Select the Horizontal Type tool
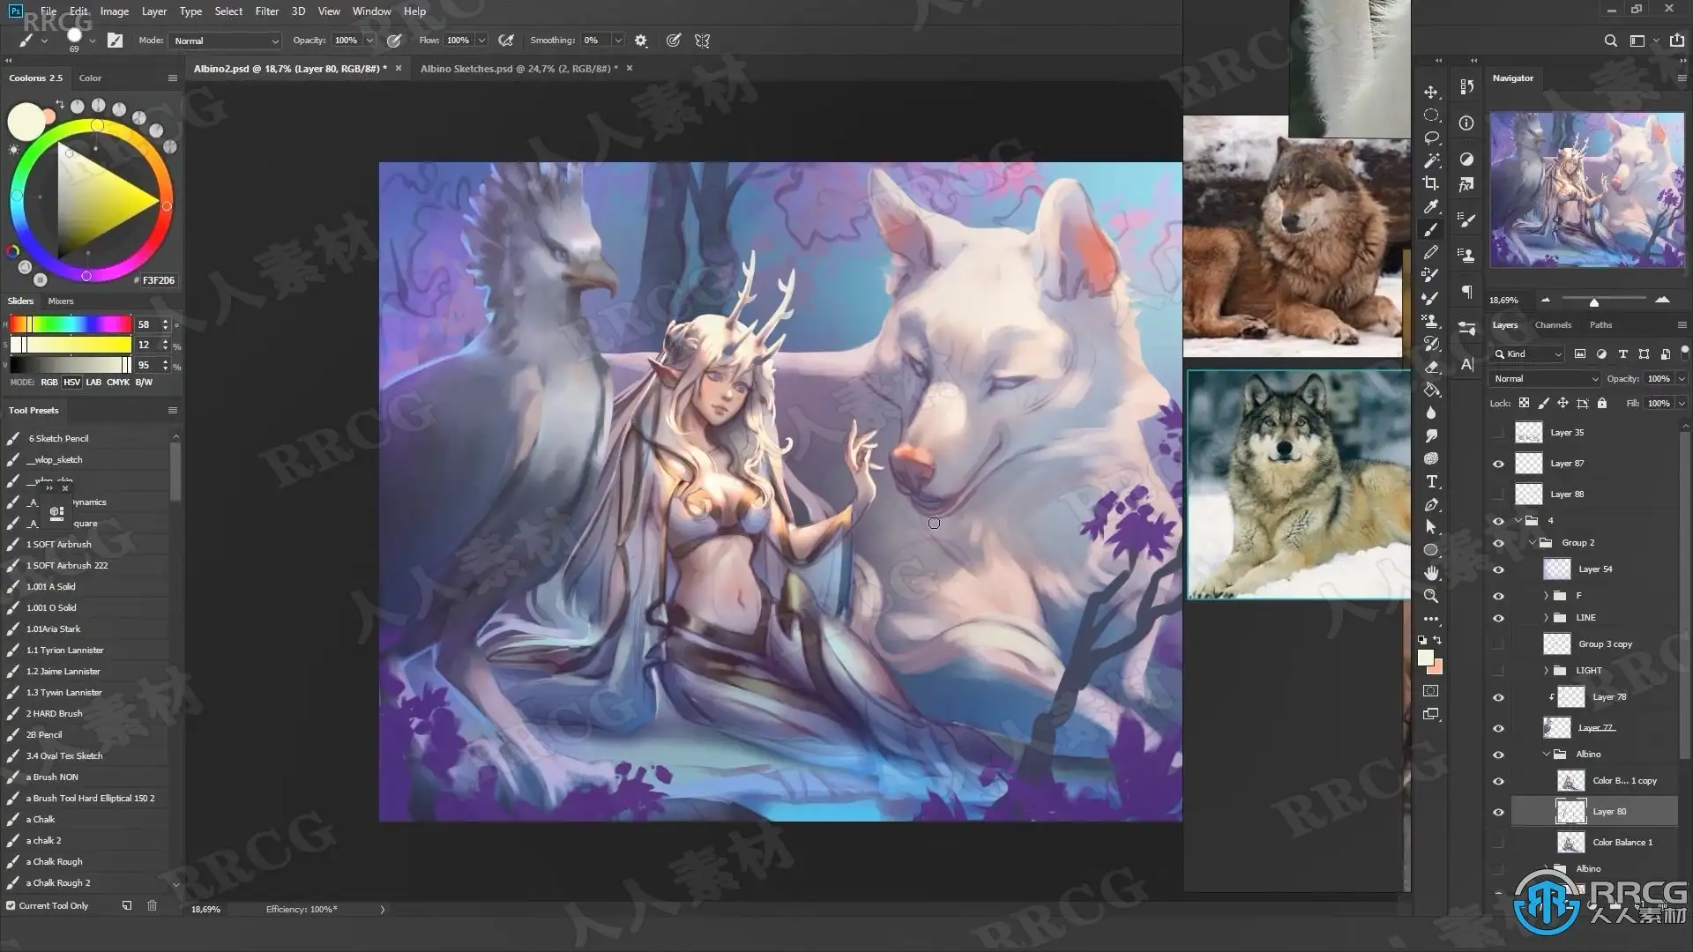 tap(1431, 482)
